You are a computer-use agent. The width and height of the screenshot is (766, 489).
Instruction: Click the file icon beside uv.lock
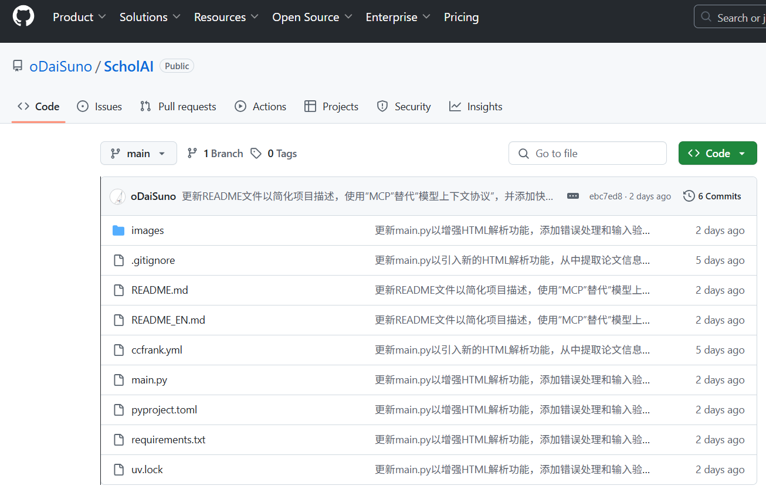[118, 470]
